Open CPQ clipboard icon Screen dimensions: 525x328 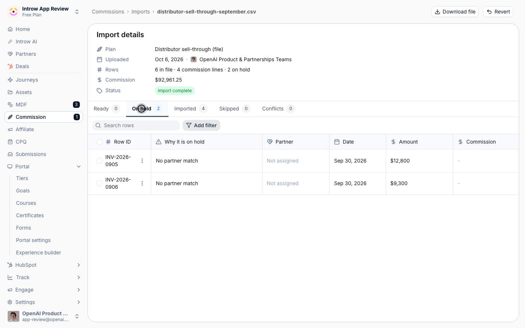10,142
